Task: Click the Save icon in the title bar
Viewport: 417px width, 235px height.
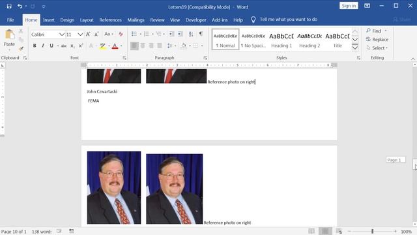Action: (9, 6)
